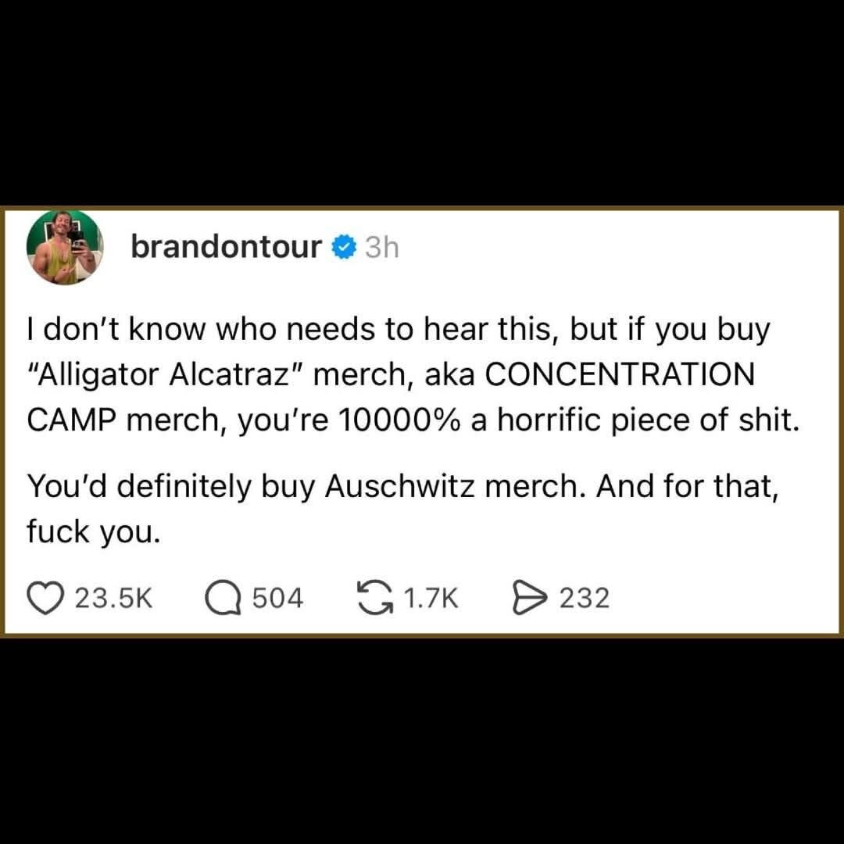Click the capitalized CONCENTRATION word
Screen dimensions: 844x844
tap(620, 374)
